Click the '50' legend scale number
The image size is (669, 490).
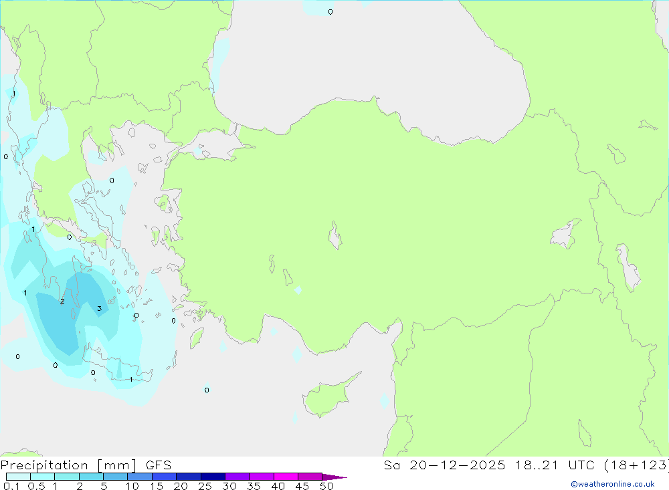pos(326,486)
